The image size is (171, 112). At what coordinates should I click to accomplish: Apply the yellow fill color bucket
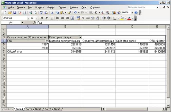(122, 18)
